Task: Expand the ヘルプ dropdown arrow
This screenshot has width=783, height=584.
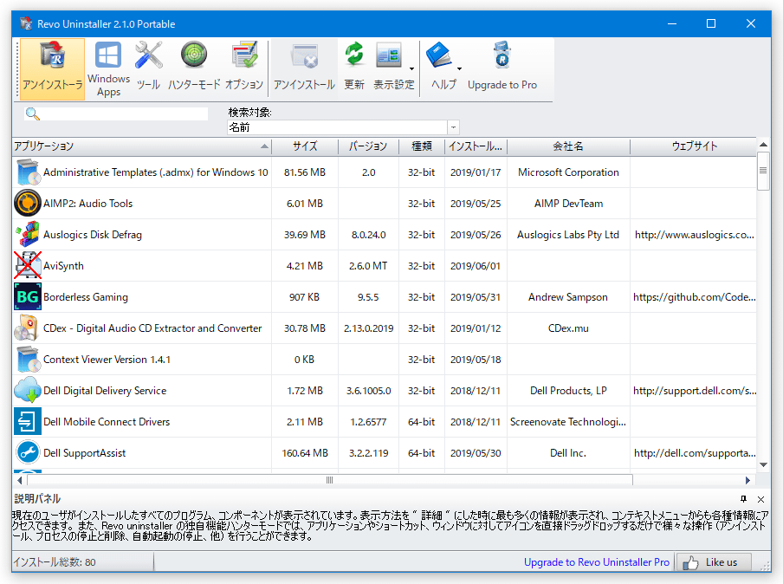Action: pyautogui.click(x=459, y=69)
